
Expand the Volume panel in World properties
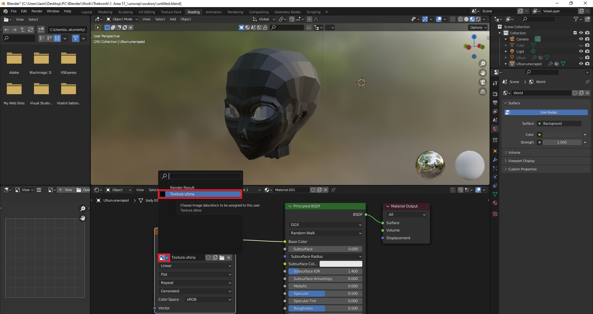pyautogui.click(x=514, y=153)
